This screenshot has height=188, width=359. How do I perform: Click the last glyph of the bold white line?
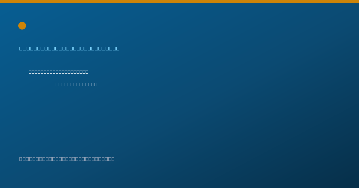click(87, 72)
